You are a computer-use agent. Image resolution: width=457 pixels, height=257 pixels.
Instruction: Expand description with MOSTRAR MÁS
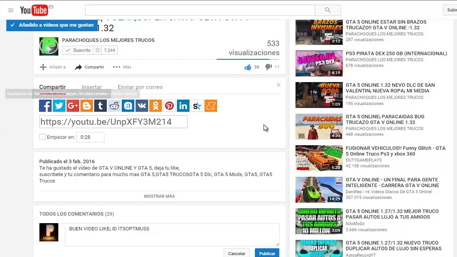(x=159, y=196)
